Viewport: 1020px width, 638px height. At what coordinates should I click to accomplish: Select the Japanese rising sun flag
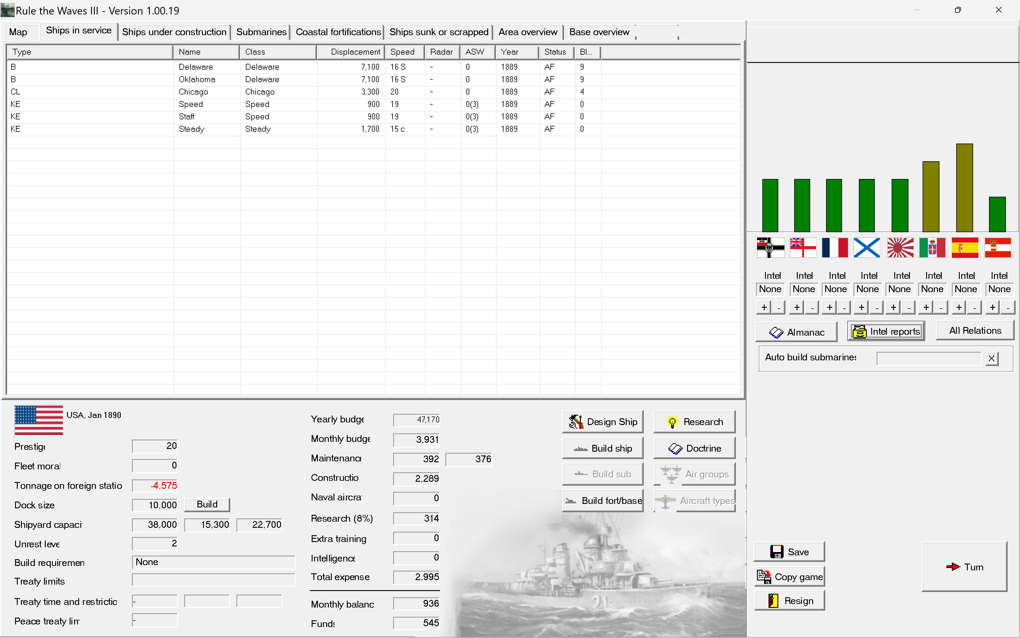tap(900, 247)
